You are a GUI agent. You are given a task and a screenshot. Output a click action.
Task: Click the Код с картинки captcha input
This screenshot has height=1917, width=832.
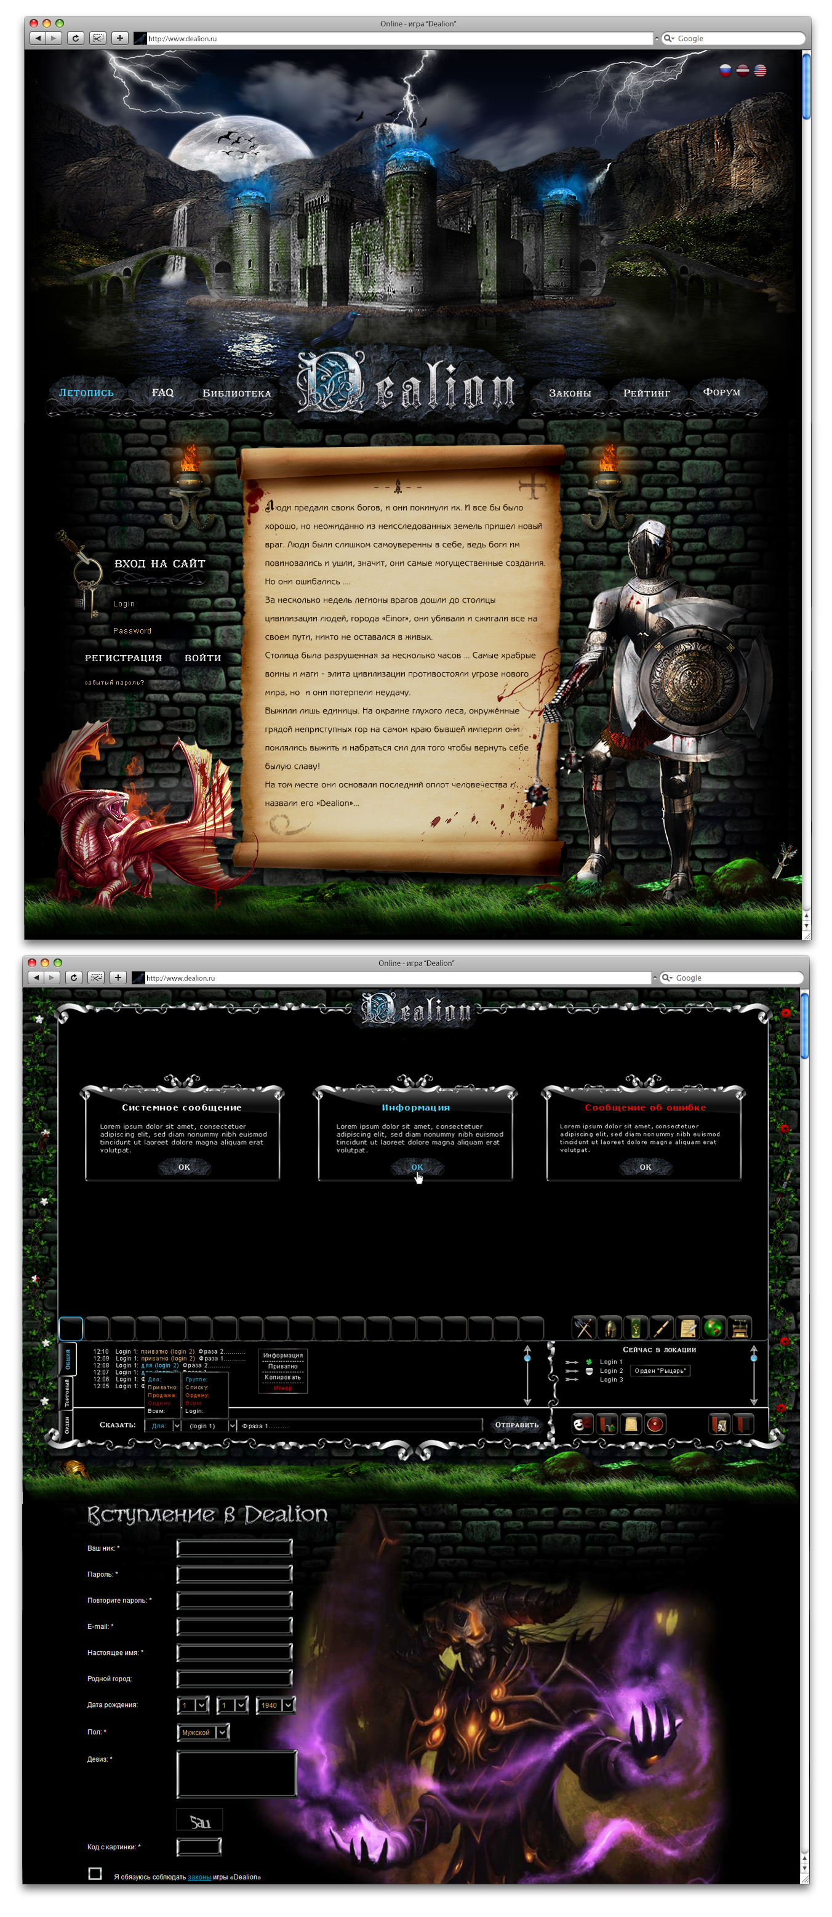(x=199, y=1846)
